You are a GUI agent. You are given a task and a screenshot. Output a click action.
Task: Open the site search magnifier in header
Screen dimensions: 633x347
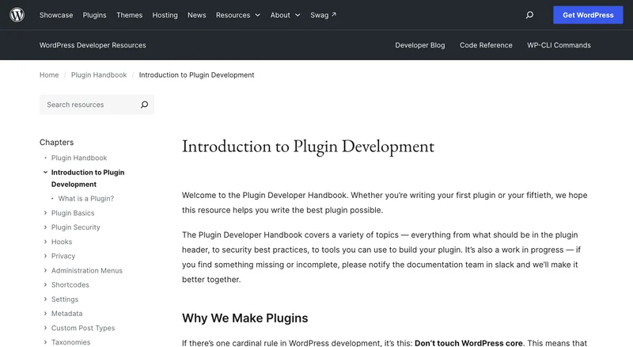coord(529,15)
